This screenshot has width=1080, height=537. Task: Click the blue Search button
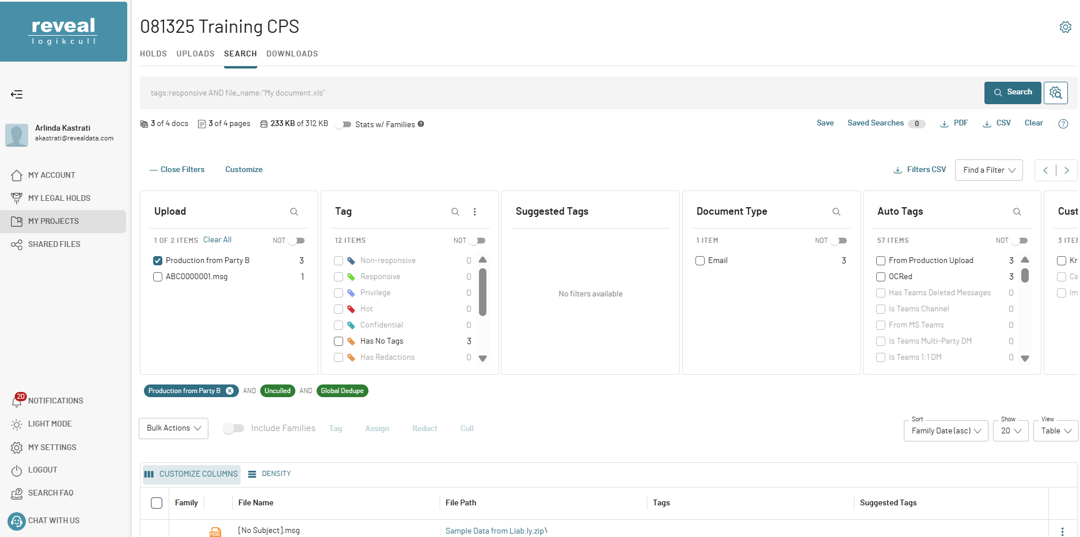1013,93
